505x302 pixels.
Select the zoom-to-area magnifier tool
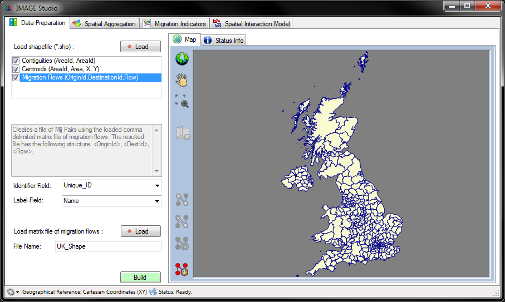click(x=182, y=101)
